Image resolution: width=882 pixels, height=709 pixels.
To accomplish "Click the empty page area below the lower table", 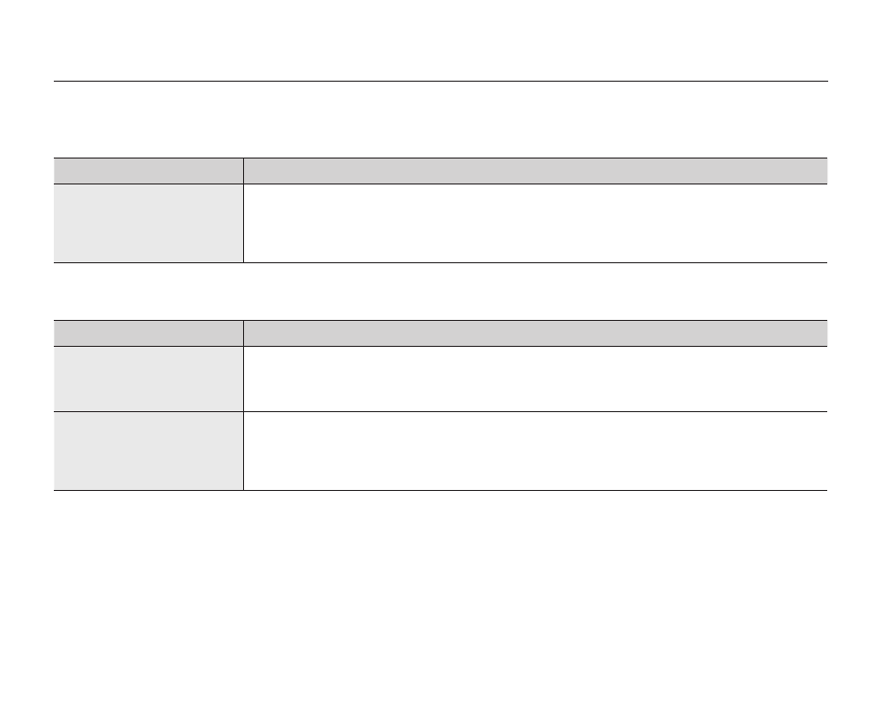I will 440,596.
